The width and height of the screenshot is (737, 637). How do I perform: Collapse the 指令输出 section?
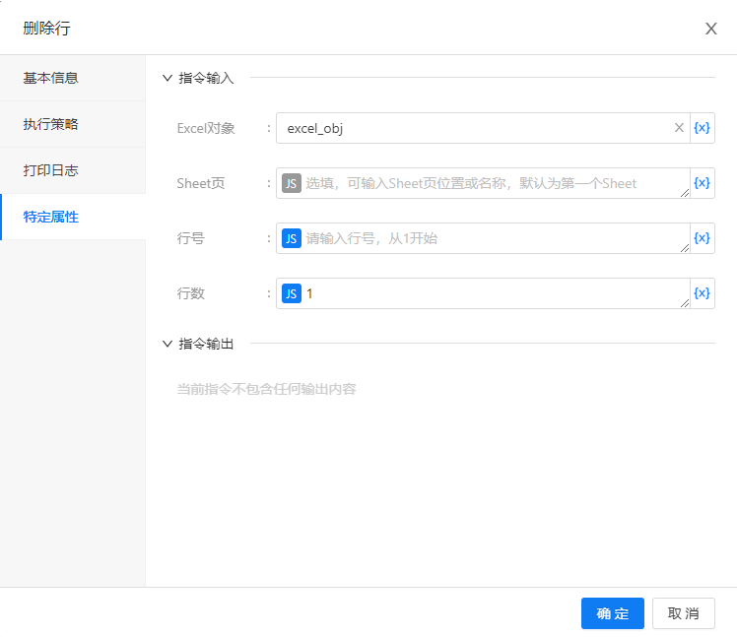click(167, 344)
